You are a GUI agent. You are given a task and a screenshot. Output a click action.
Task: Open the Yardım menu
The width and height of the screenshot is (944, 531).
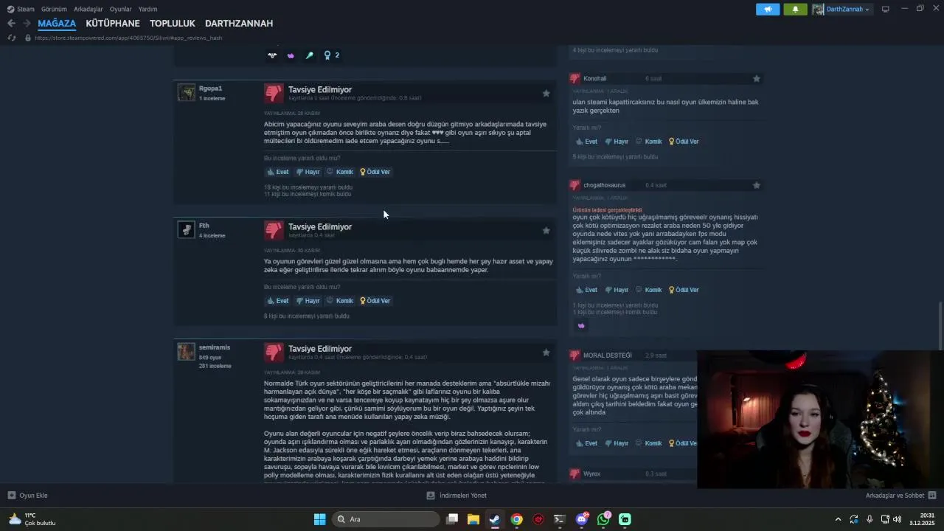(x=147, y=9)
